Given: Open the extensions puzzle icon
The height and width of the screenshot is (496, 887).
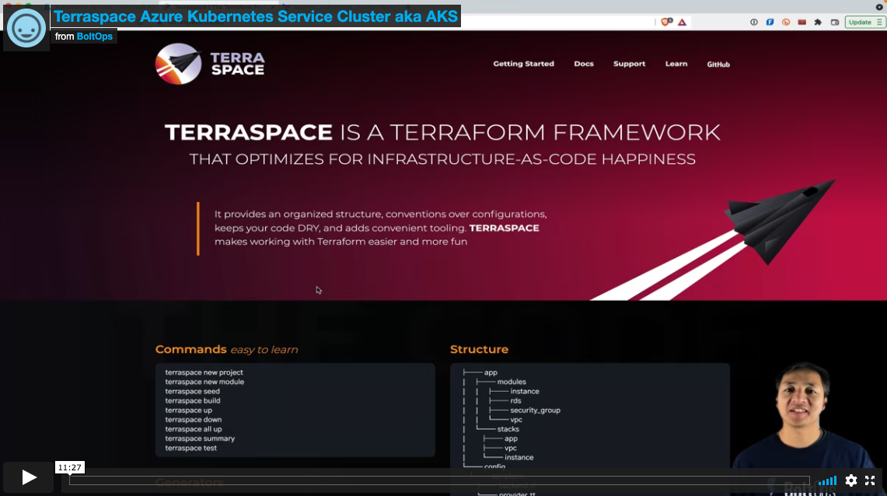Looking at the screenshot, I should 818,22.
